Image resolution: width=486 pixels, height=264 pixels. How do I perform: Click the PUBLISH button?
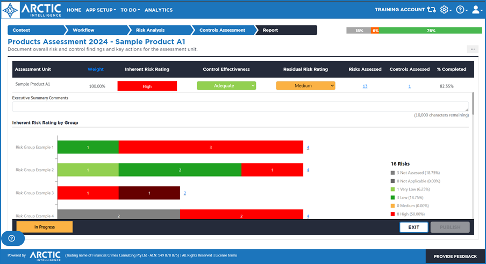coord(450,227)
